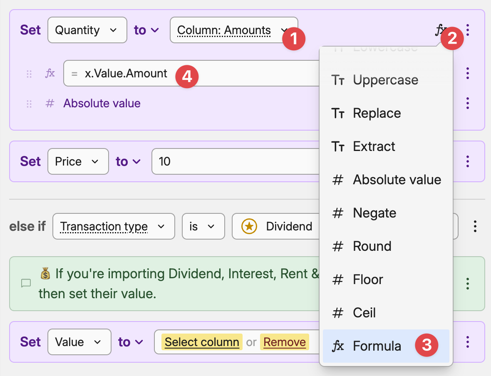The height and width of the screenshot is (376, 491).
Task: Open three-dot menu for Set Price rule
Action: pos(468,161)
